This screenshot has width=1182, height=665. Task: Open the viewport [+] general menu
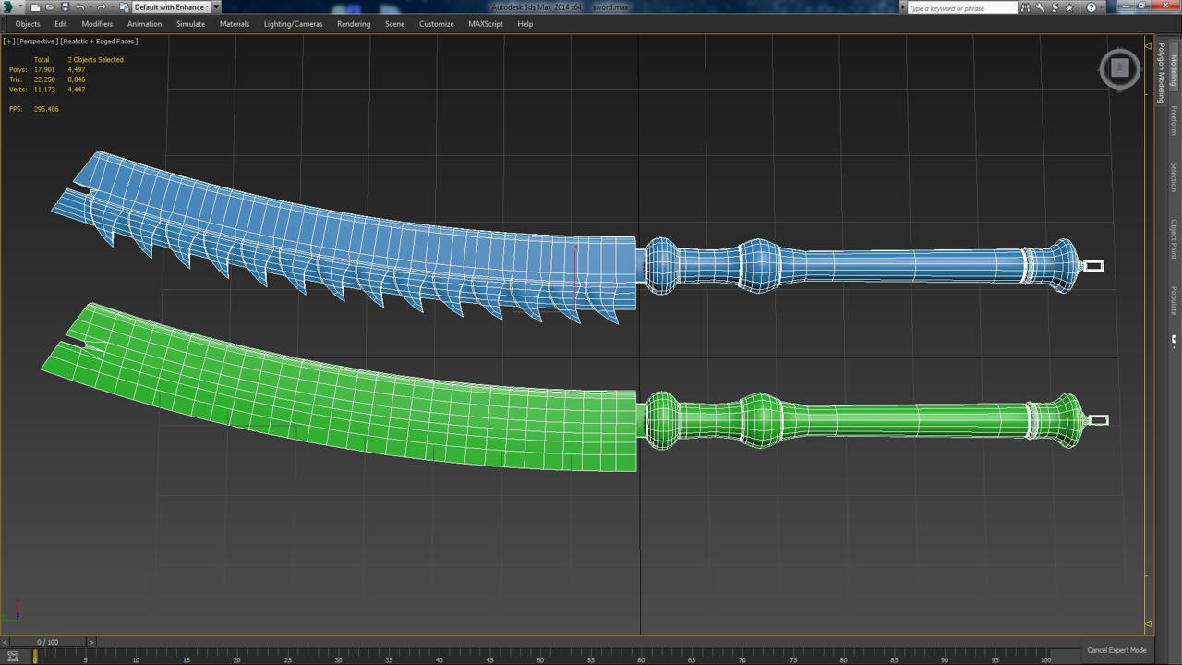point(8,42)
